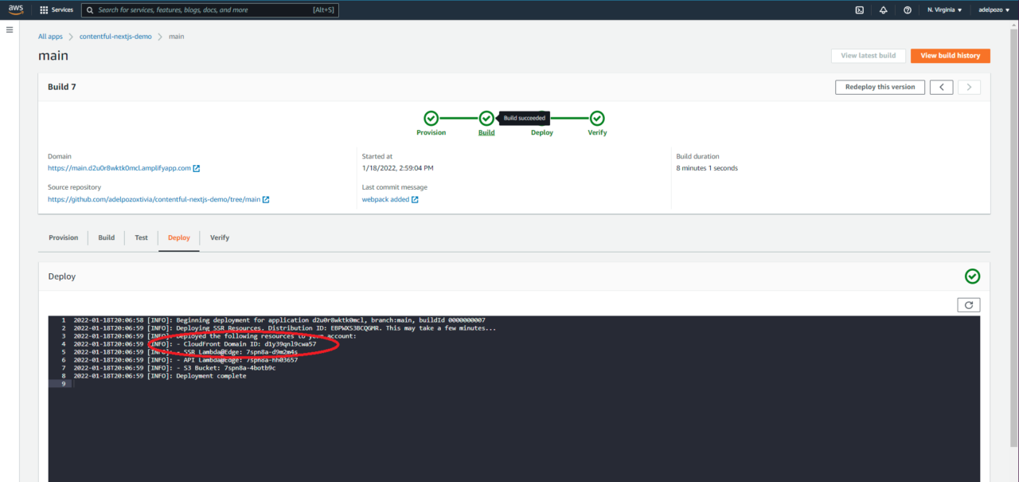This screenshot has height=482, width=1019.
Task: Open the notifications bell icon
Action: tap(883, 10)
